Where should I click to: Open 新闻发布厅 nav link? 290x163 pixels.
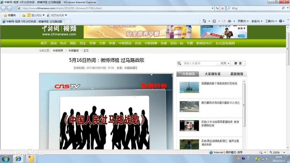point(204,43)
